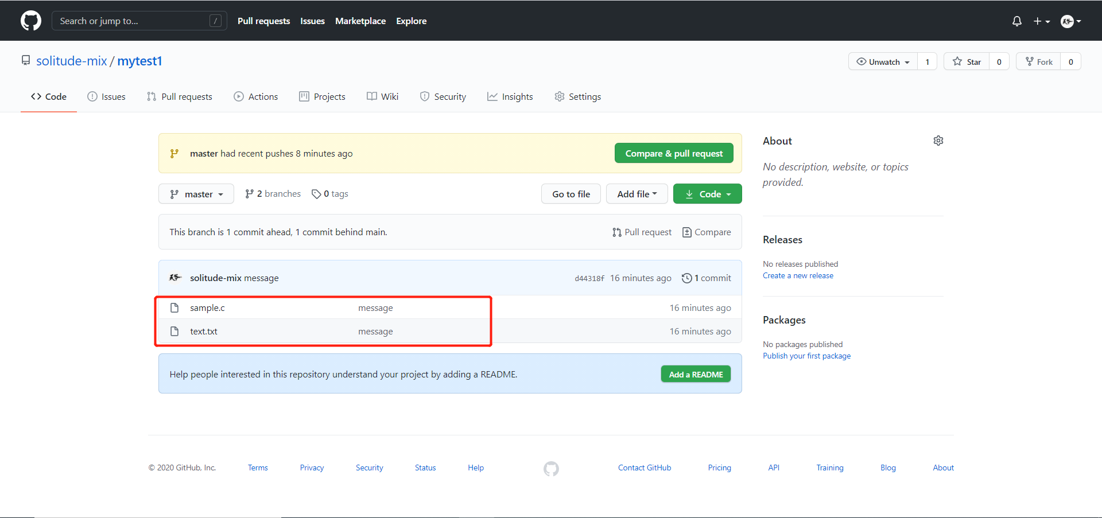Focus the Search or jump to field

[139, 21]
